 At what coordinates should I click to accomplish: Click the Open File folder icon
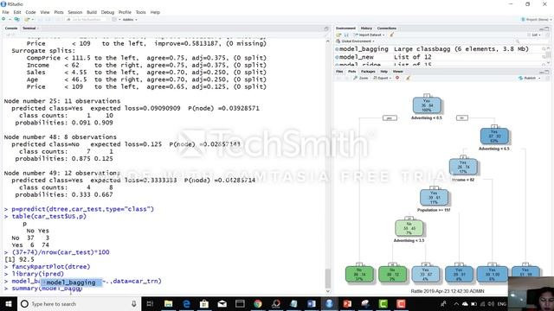[27, 19]
